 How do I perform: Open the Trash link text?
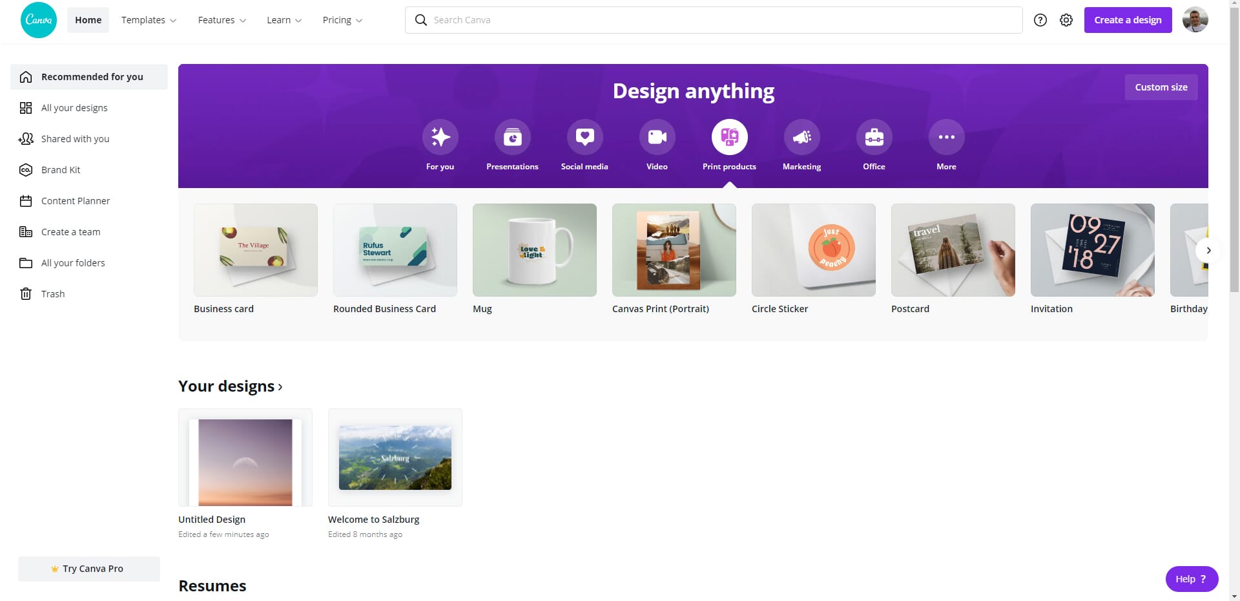coord(53,294)
